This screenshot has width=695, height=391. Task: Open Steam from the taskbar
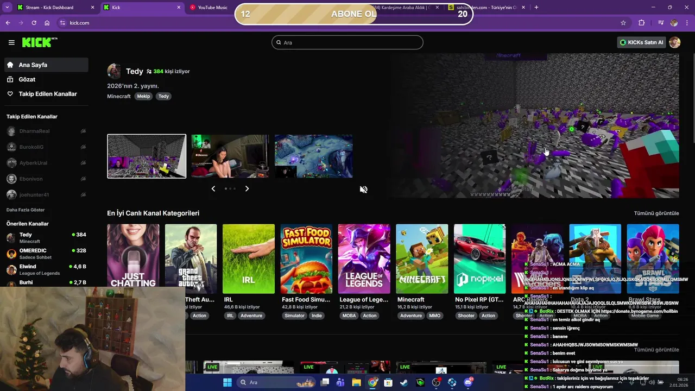[404, 382]
